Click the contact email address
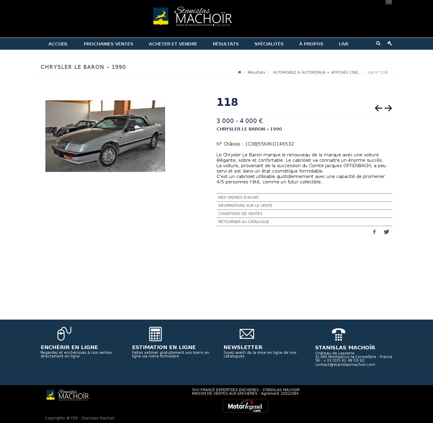This screenshot has width=433, height=423. (x=345, y=365)
